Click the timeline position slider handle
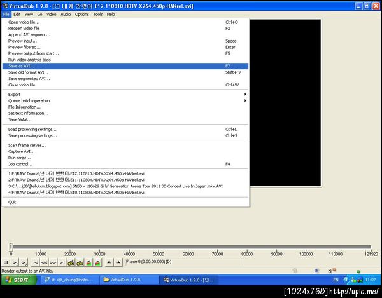 click(x=11, y=247)
